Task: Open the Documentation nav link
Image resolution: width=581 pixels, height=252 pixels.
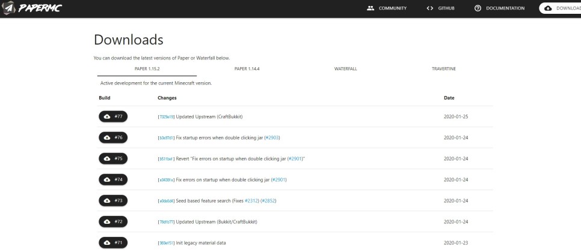Action: (499, 8)
